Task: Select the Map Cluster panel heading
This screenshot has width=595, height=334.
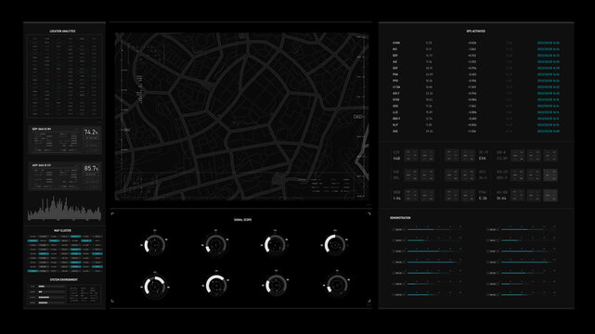Action: click(x=62, y=230)
